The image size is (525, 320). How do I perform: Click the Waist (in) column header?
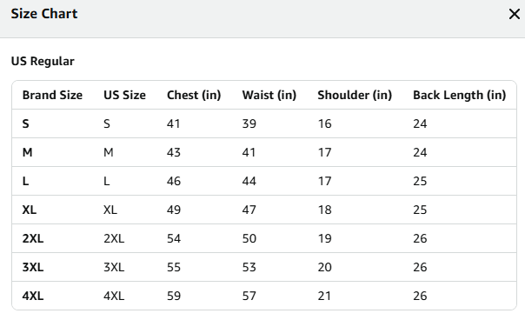269,95
